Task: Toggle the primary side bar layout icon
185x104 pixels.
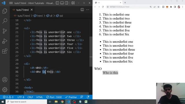Action: pos(57,3)
